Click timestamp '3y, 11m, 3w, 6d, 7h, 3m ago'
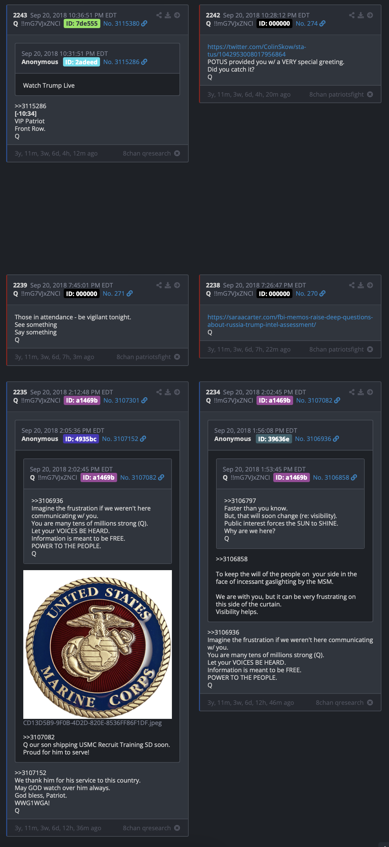Image resolution: width=389 pixels, height=847 pixels. click(x=54, y=357)
